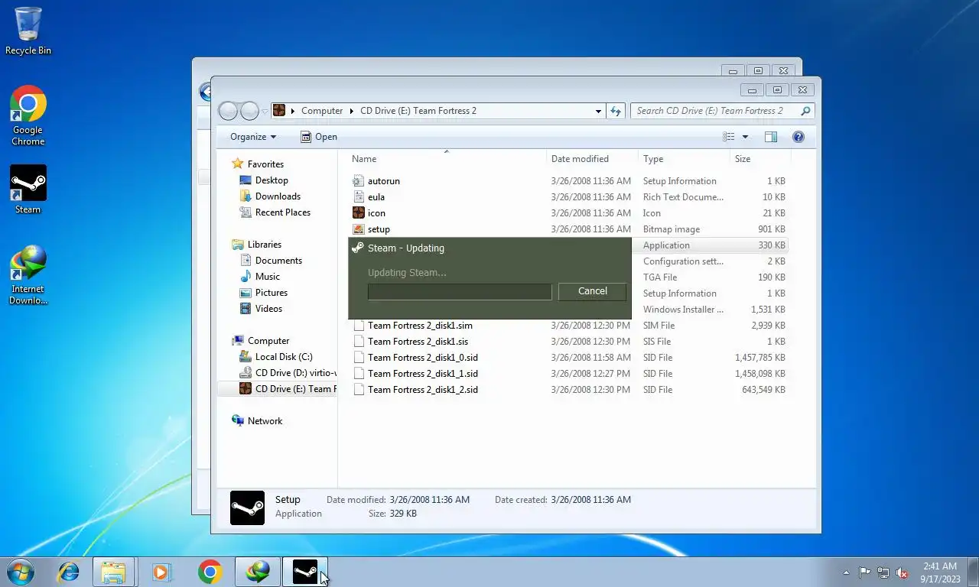Click the Updating Steam progress bar
The image size is (979, 587).
(x=460, y=291)
